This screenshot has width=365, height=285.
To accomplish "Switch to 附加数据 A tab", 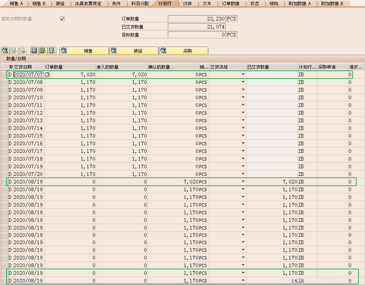I will pyautogui.click(x=300, y=4).
